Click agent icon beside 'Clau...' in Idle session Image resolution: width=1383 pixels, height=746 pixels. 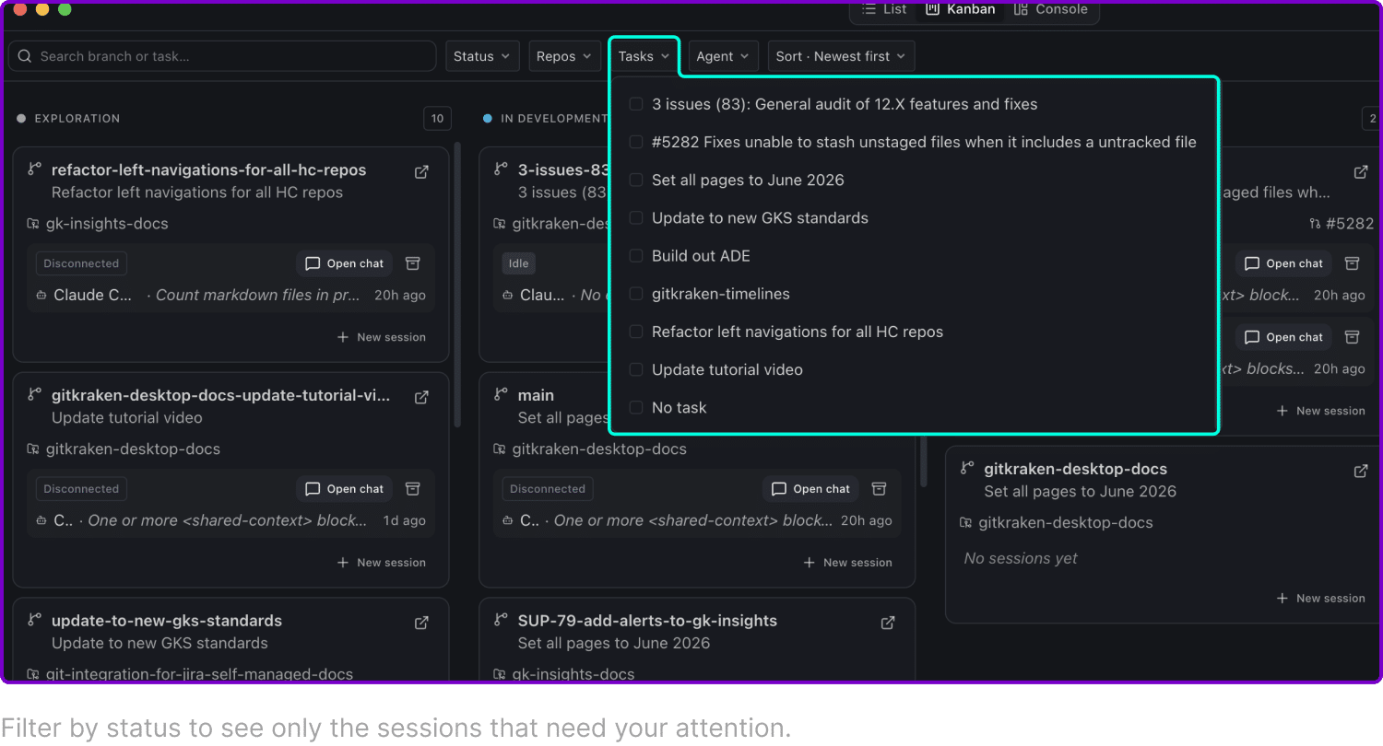tap(508, 296)
